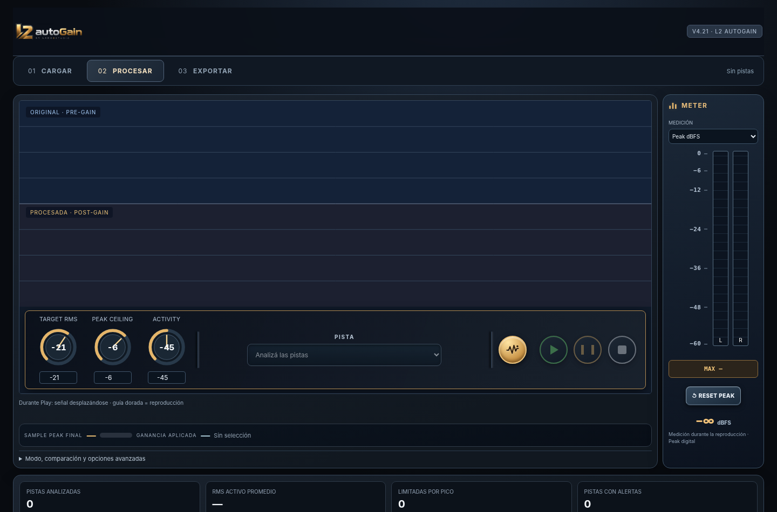Click the METER bar chart icon
The width and height of the screenshot is (777, 512).
673,106
